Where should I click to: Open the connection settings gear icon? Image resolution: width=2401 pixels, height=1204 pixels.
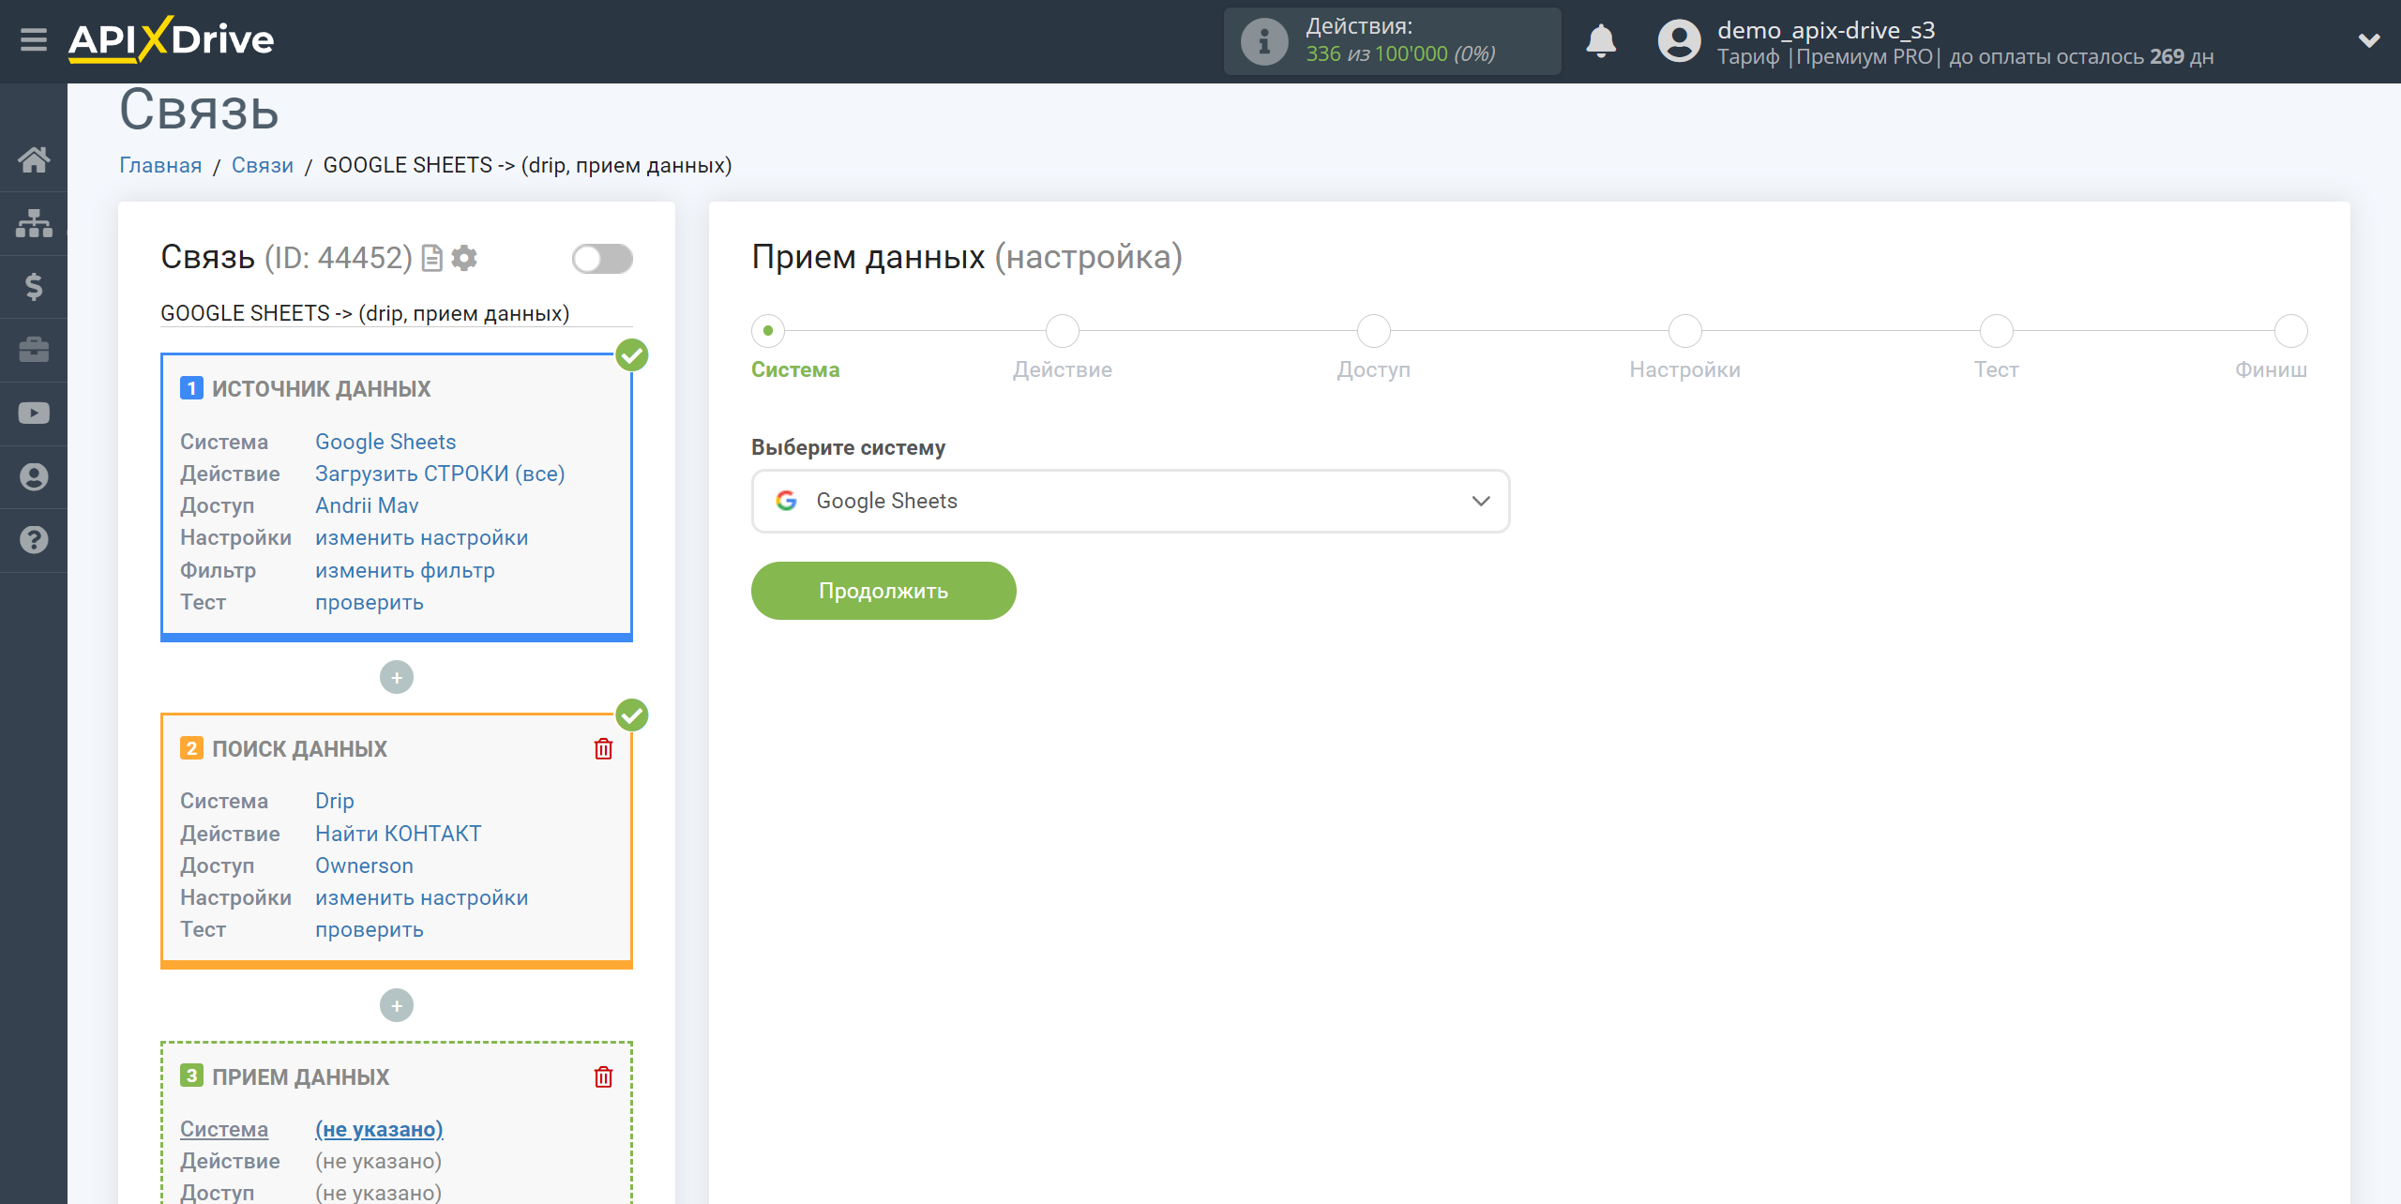point(464,258)
